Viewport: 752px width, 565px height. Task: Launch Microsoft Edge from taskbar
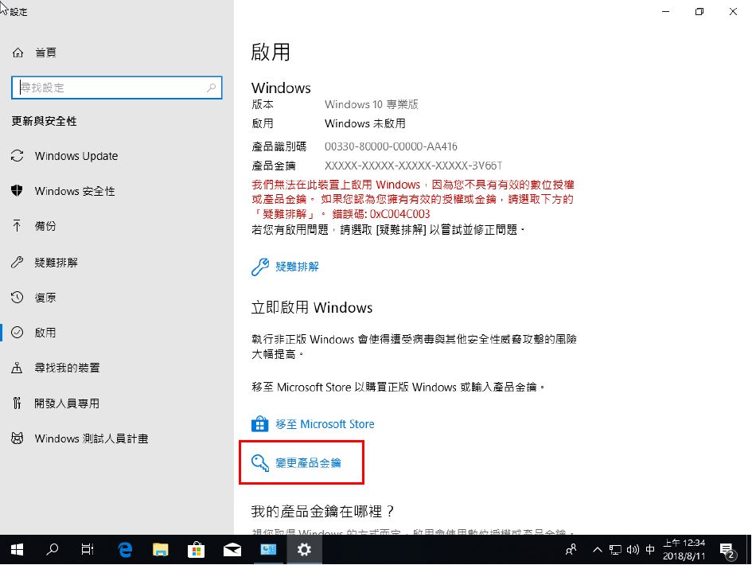tap(125, 550)
